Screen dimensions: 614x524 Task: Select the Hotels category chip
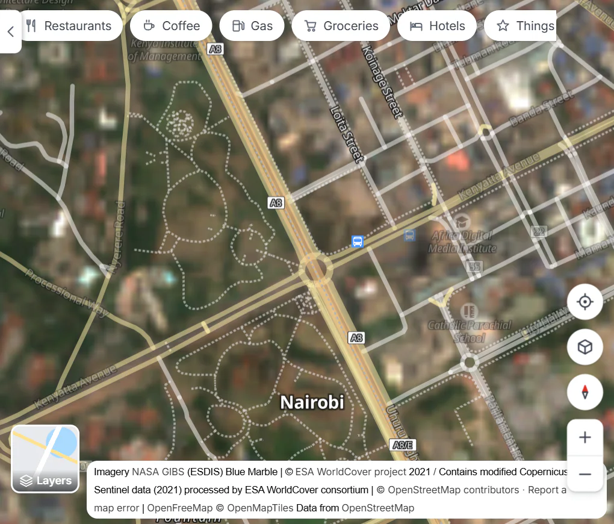pyautogui.click(x=437, y=26)
